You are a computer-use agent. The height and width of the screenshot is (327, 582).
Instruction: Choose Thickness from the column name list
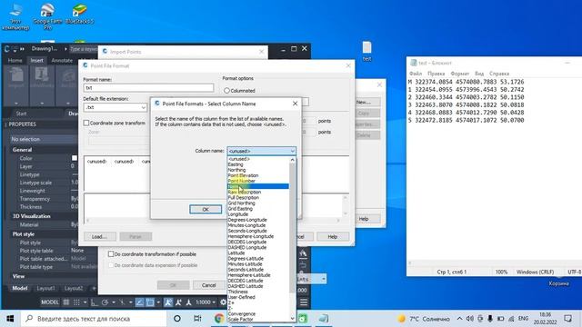point(258,292)
